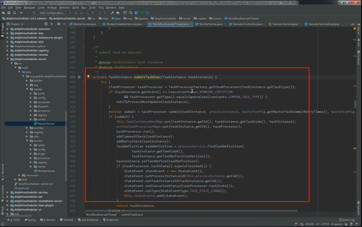Collapse the master package folder
Screen dimensions: 362x227
[x=27, y=89]
